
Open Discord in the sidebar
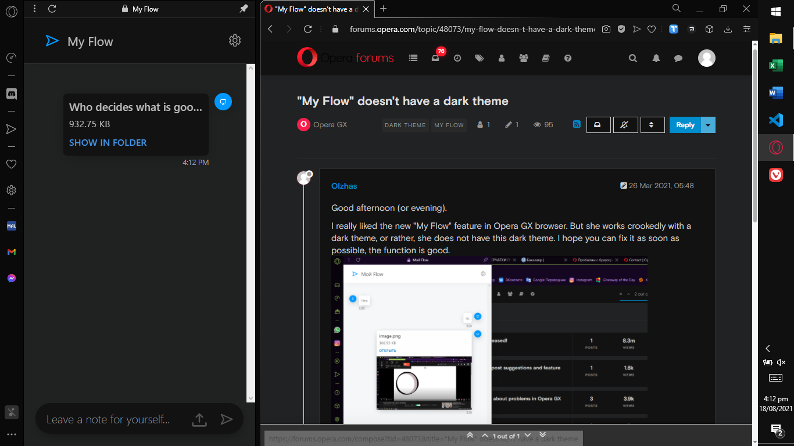point(11,93)
